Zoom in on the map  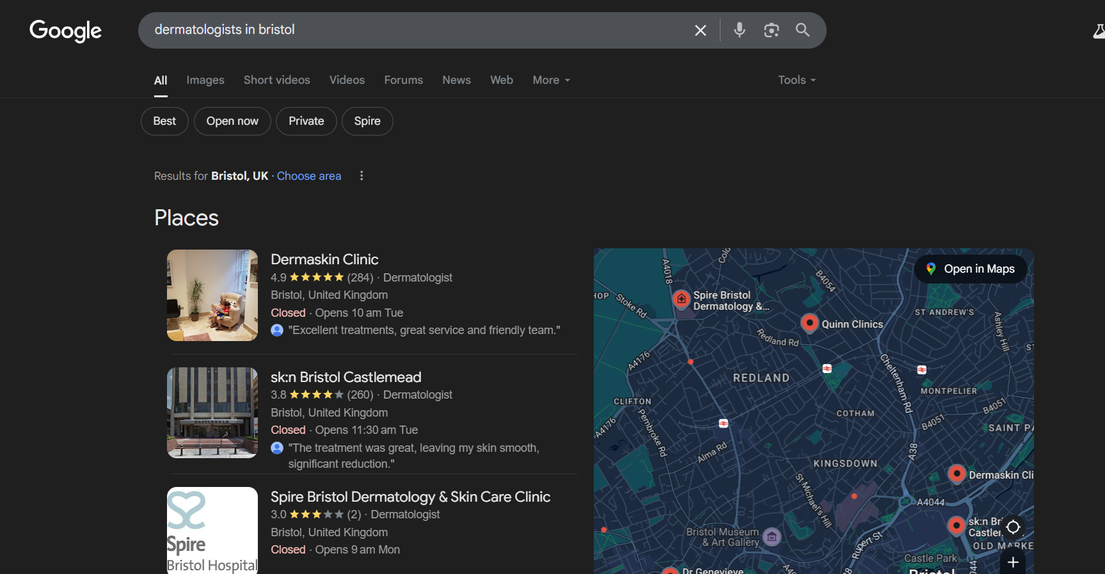(1013, 562)
